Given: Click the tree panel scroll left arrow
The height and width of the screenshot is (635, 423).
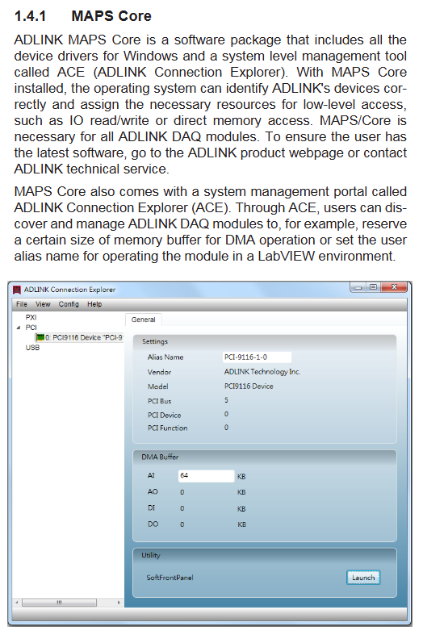Looking at the screenshot, I should [17, 603].
